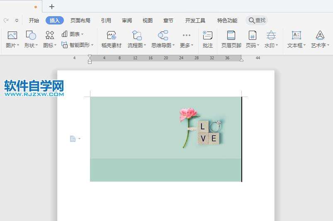Image resolution: width=333 pixels, height=221 pixels.
Task: Add a 水印 watermark icon
Action: point(271,35)
